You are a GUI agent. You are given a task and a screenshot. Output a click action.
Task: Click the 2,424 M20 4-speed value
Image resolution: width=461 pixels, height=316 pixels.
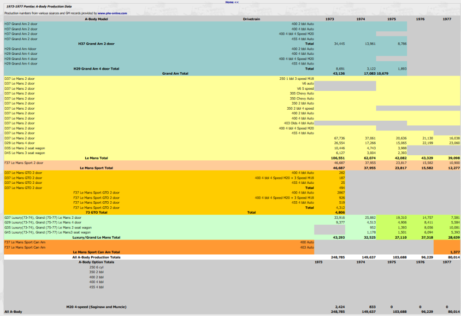[x=340, y=307]
